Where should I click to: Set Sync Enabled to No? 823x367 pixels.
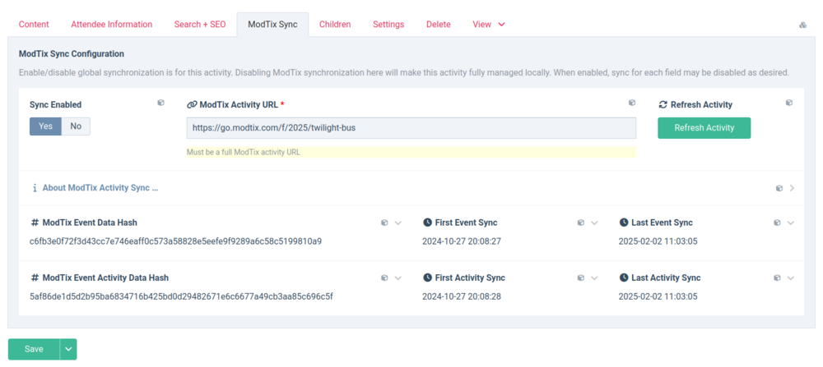pos(76,126)
